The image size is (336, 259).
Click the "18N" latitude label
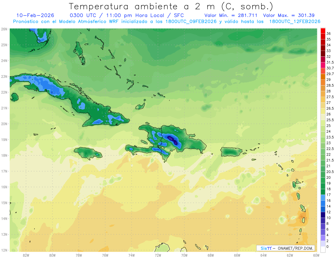(4, 155)
